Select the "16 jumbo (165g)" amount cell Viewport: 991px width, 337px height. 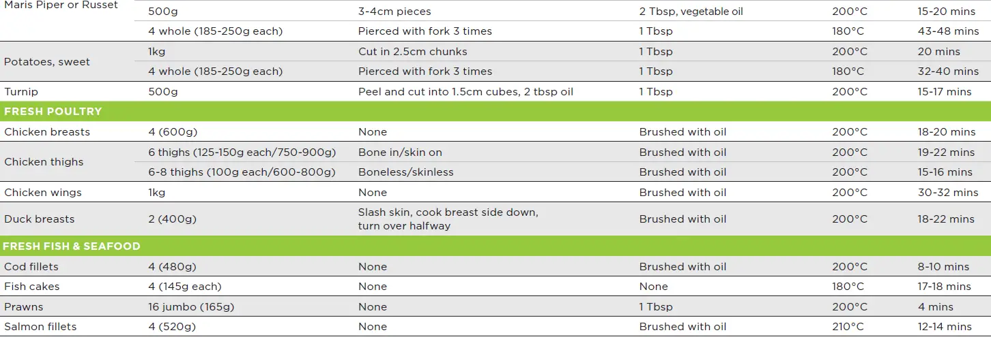191,307
